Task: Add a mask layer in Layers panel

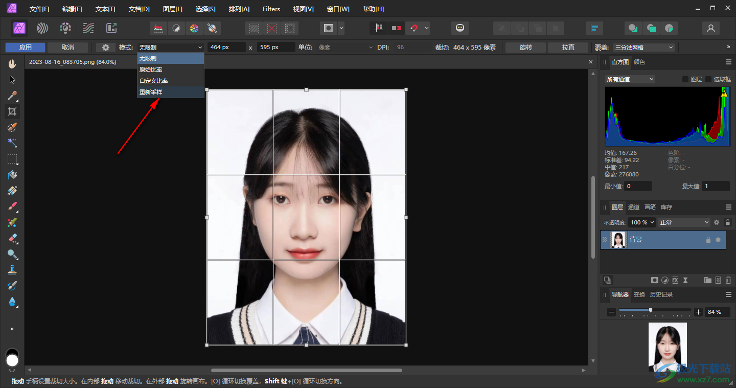Action: pos(654,280)
